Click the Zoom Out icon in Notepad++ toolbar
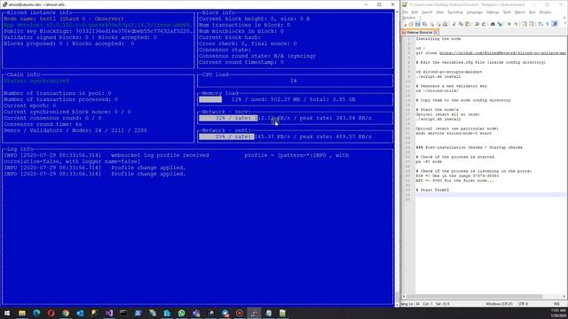 pyautogui.click(x=516, y=24)
